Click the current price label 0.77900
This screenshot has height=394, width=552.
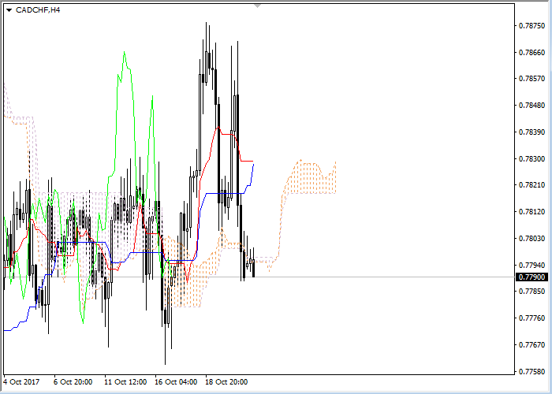[x=532, y=277]
